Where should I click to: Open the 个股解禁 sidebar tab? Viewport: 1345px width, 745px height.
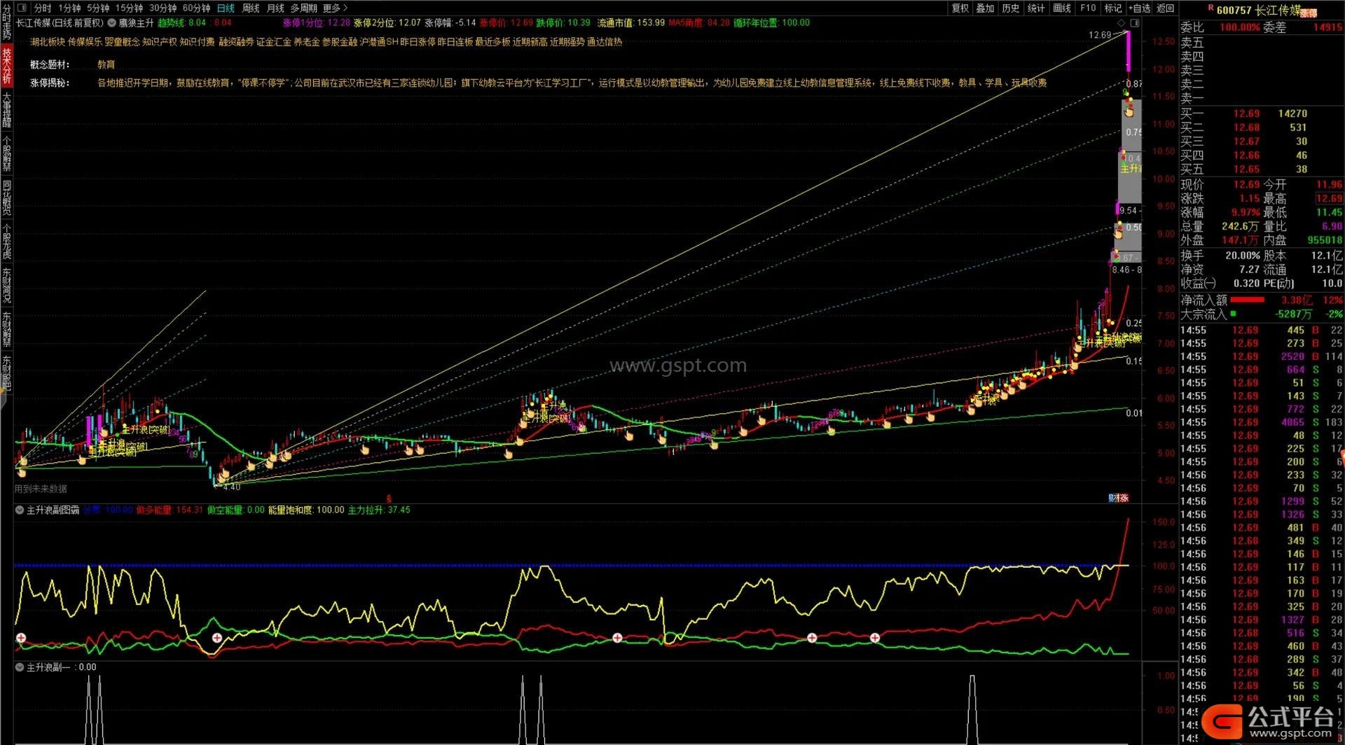click(x=6, y=153)
